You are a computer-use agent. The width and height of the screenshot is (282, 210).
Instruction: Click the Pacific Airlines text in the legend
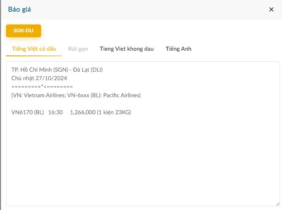tap(122, 95)
